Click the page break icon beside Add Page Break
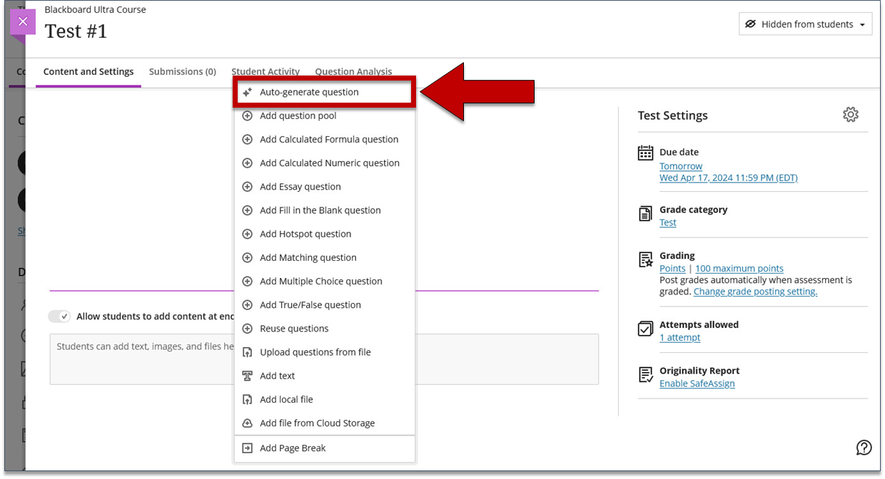Image resolution: width=885 pixels, height=479 pixels. [247, 448]
